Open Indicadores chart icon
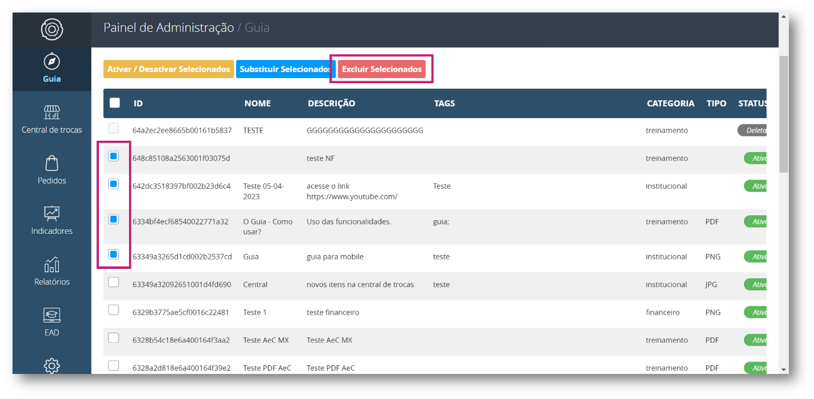Screen dimensions: 814x399 coord(52,214)
